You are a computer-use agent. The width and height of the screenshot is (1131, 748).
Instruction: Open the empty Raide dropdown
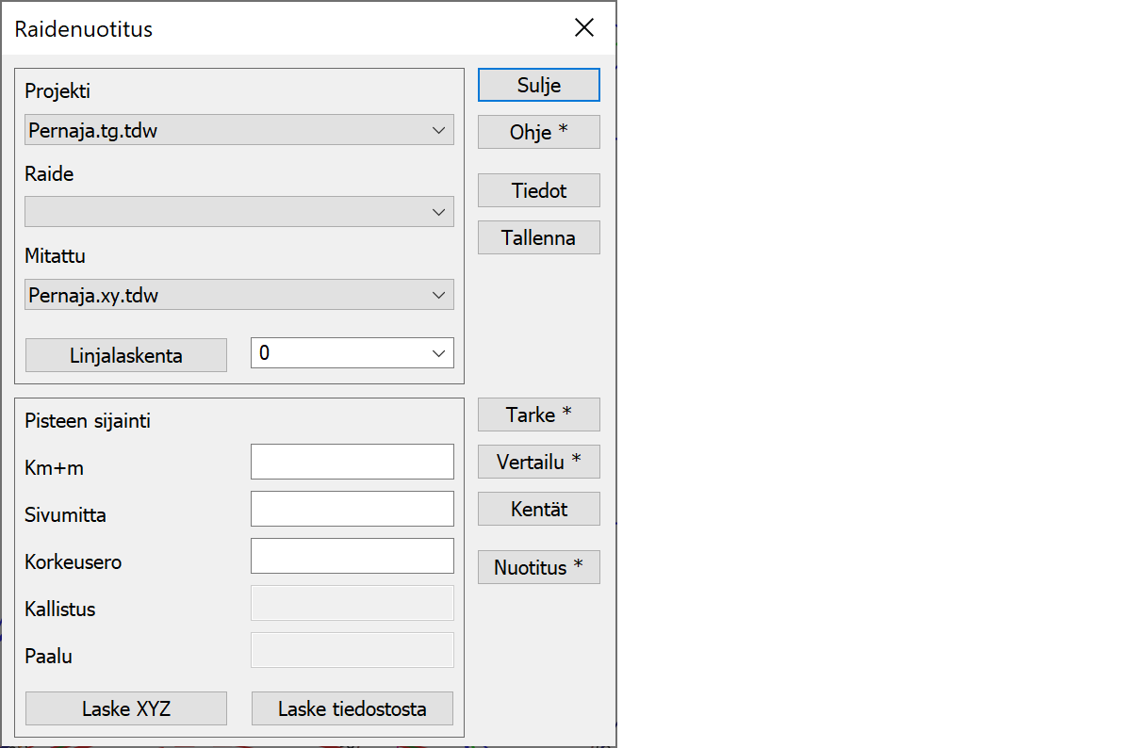[238, 212]
